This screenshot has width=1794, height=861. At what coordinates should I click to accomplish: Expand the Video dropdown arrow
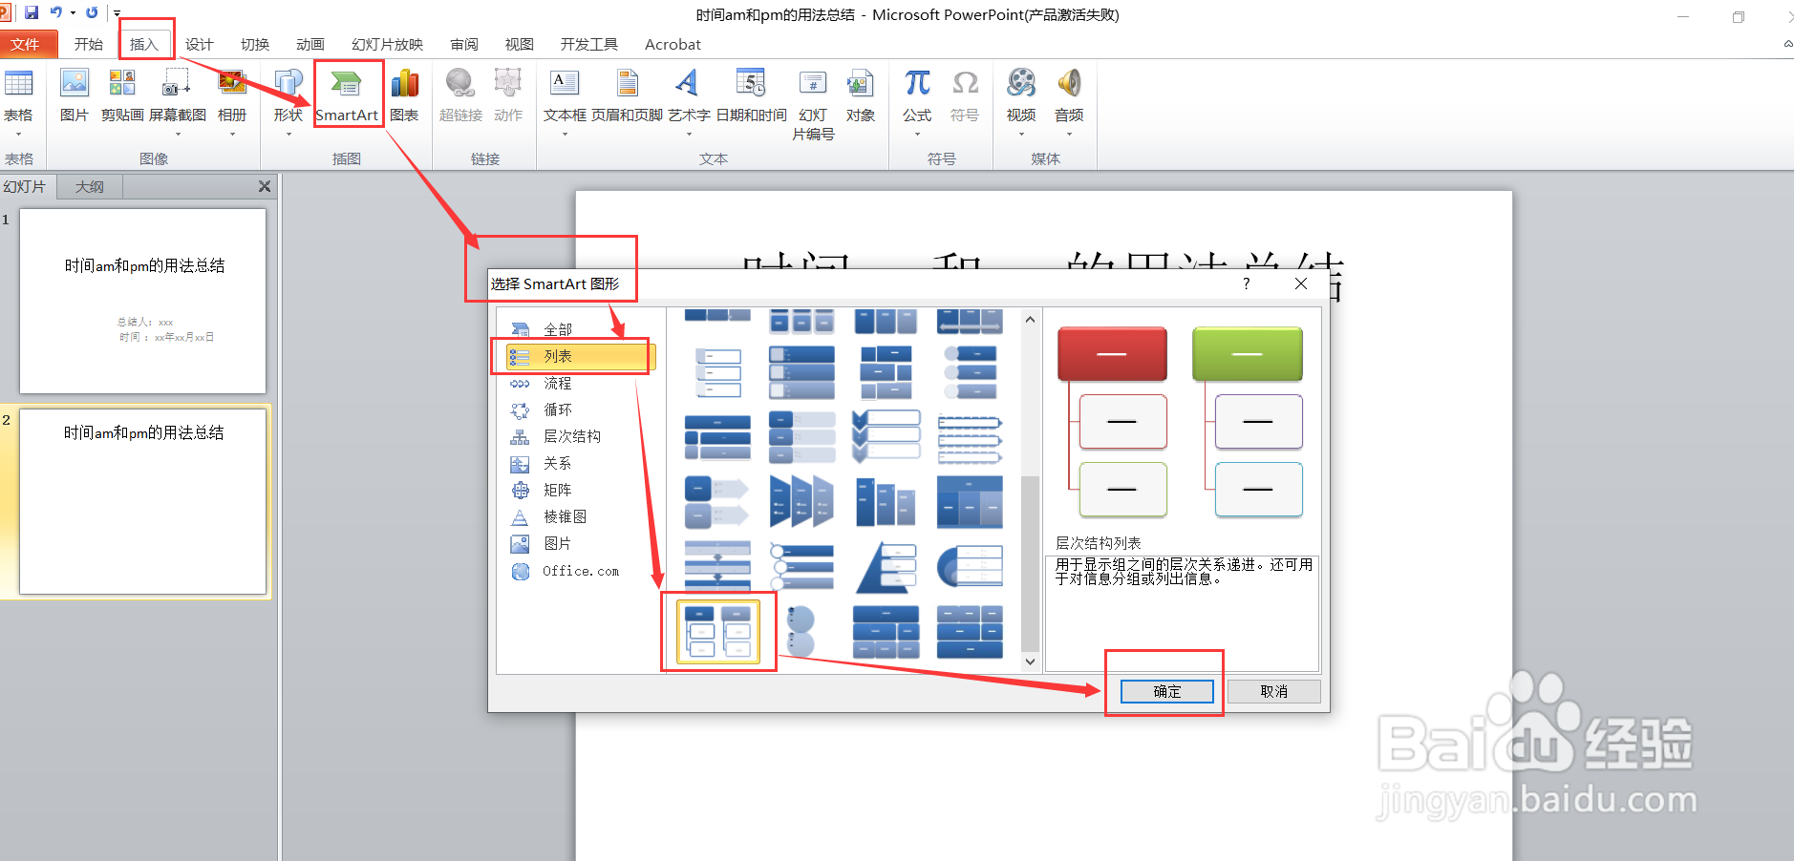(1021, 135)
